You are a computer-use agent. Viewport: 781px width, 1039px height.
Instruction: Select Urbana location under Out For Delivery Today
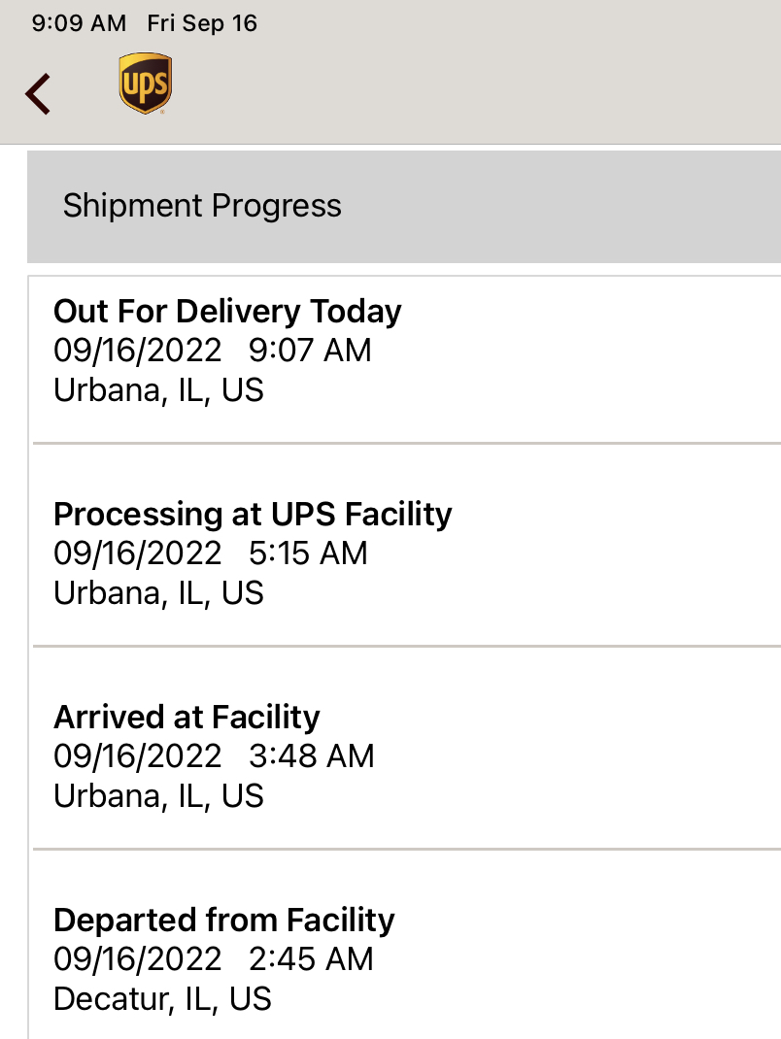(x=158, y=390)
